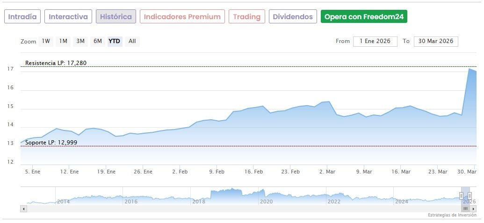
Task: Select the Histórica tab
Action: [116, 17]
